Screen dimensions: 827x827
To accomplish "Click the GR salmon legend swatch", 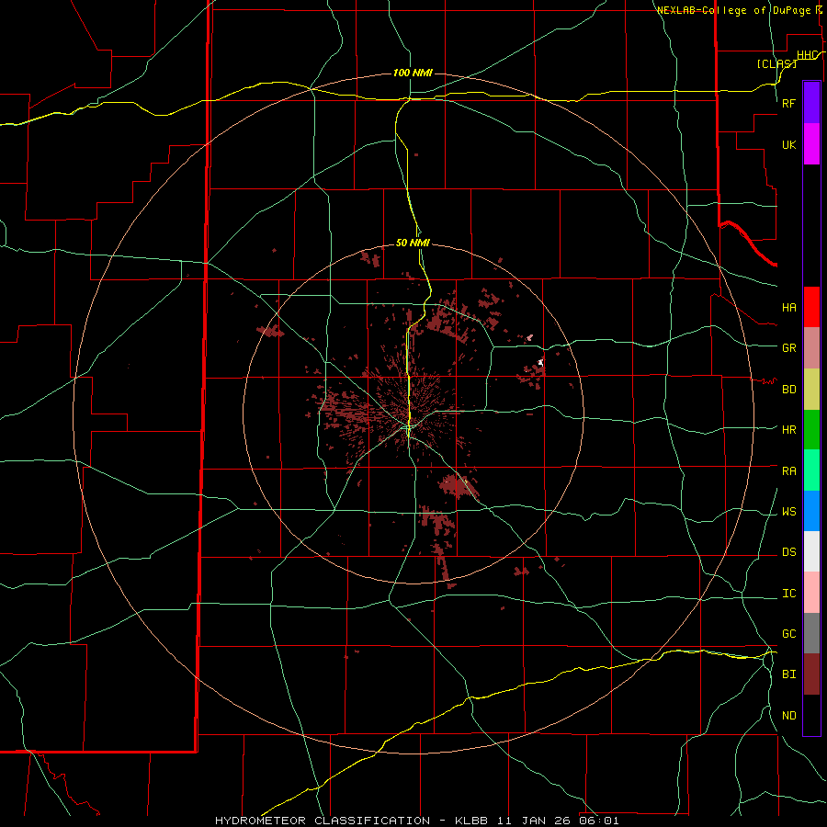I will tap(811, 348).
